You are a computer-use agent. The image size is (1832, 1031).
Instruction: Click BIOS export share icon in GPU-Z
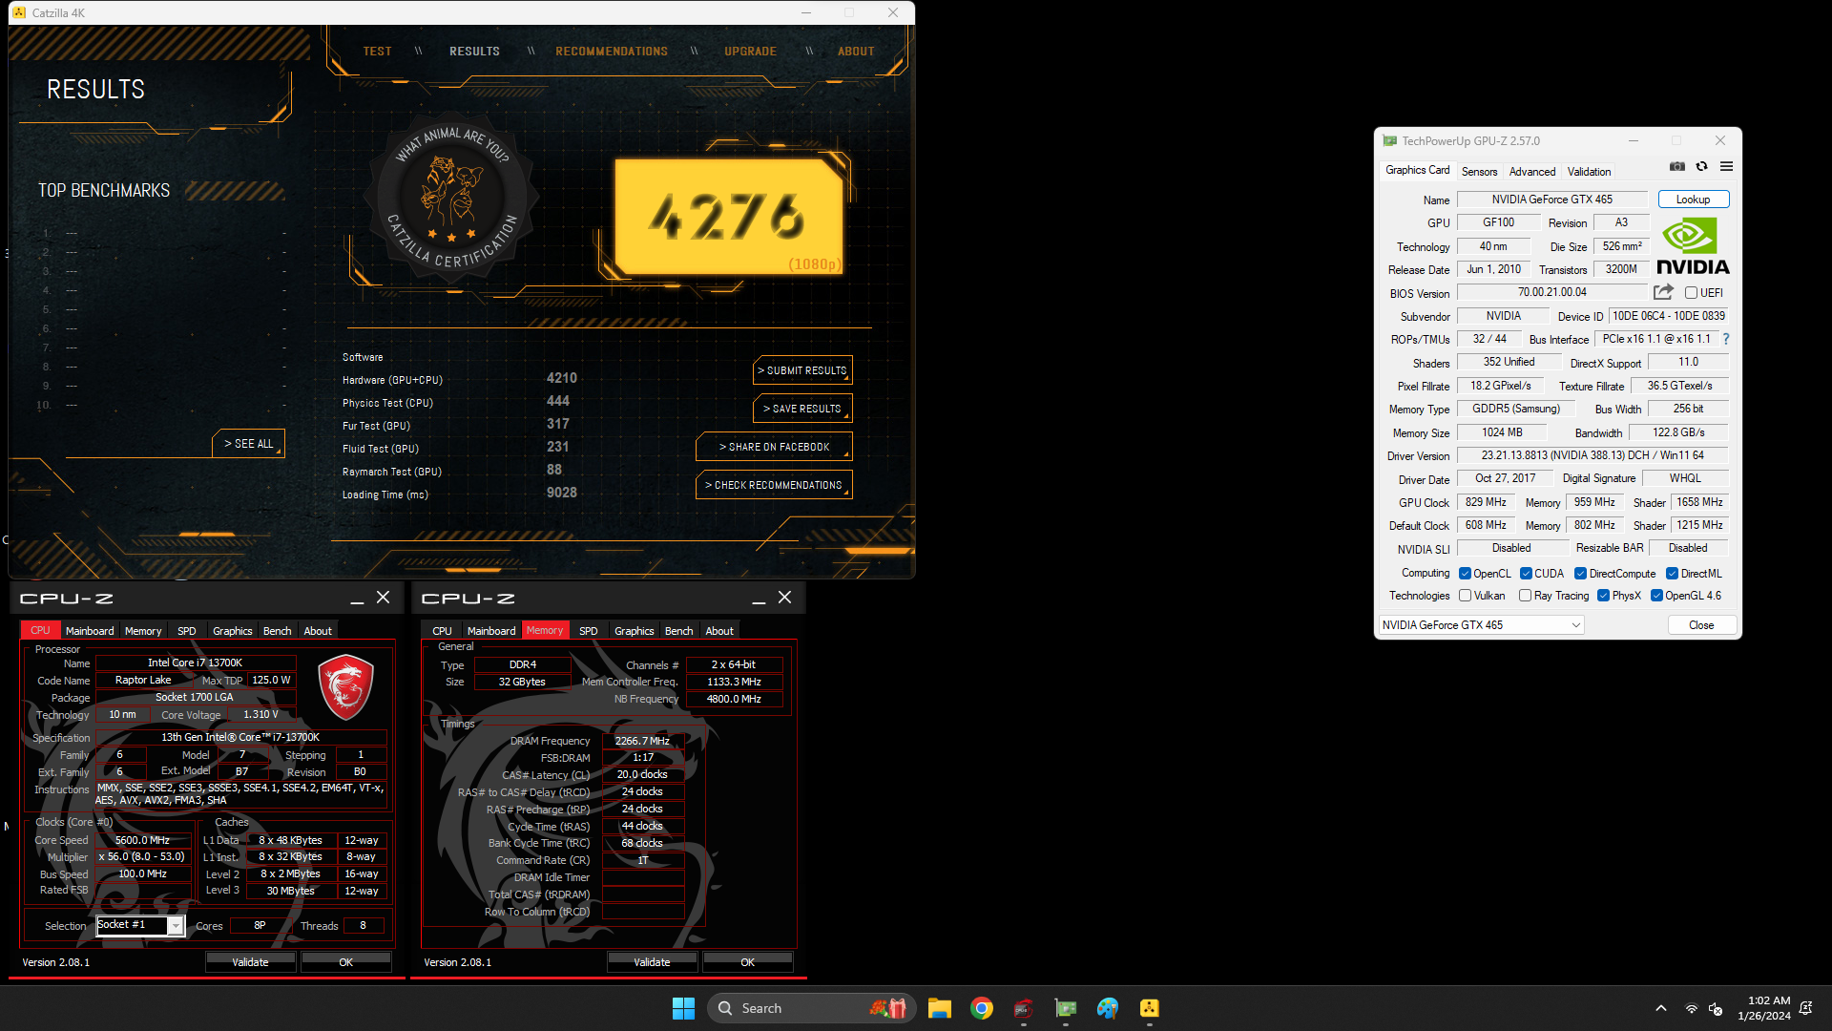pyautogui.click(x=1663, y=292)
